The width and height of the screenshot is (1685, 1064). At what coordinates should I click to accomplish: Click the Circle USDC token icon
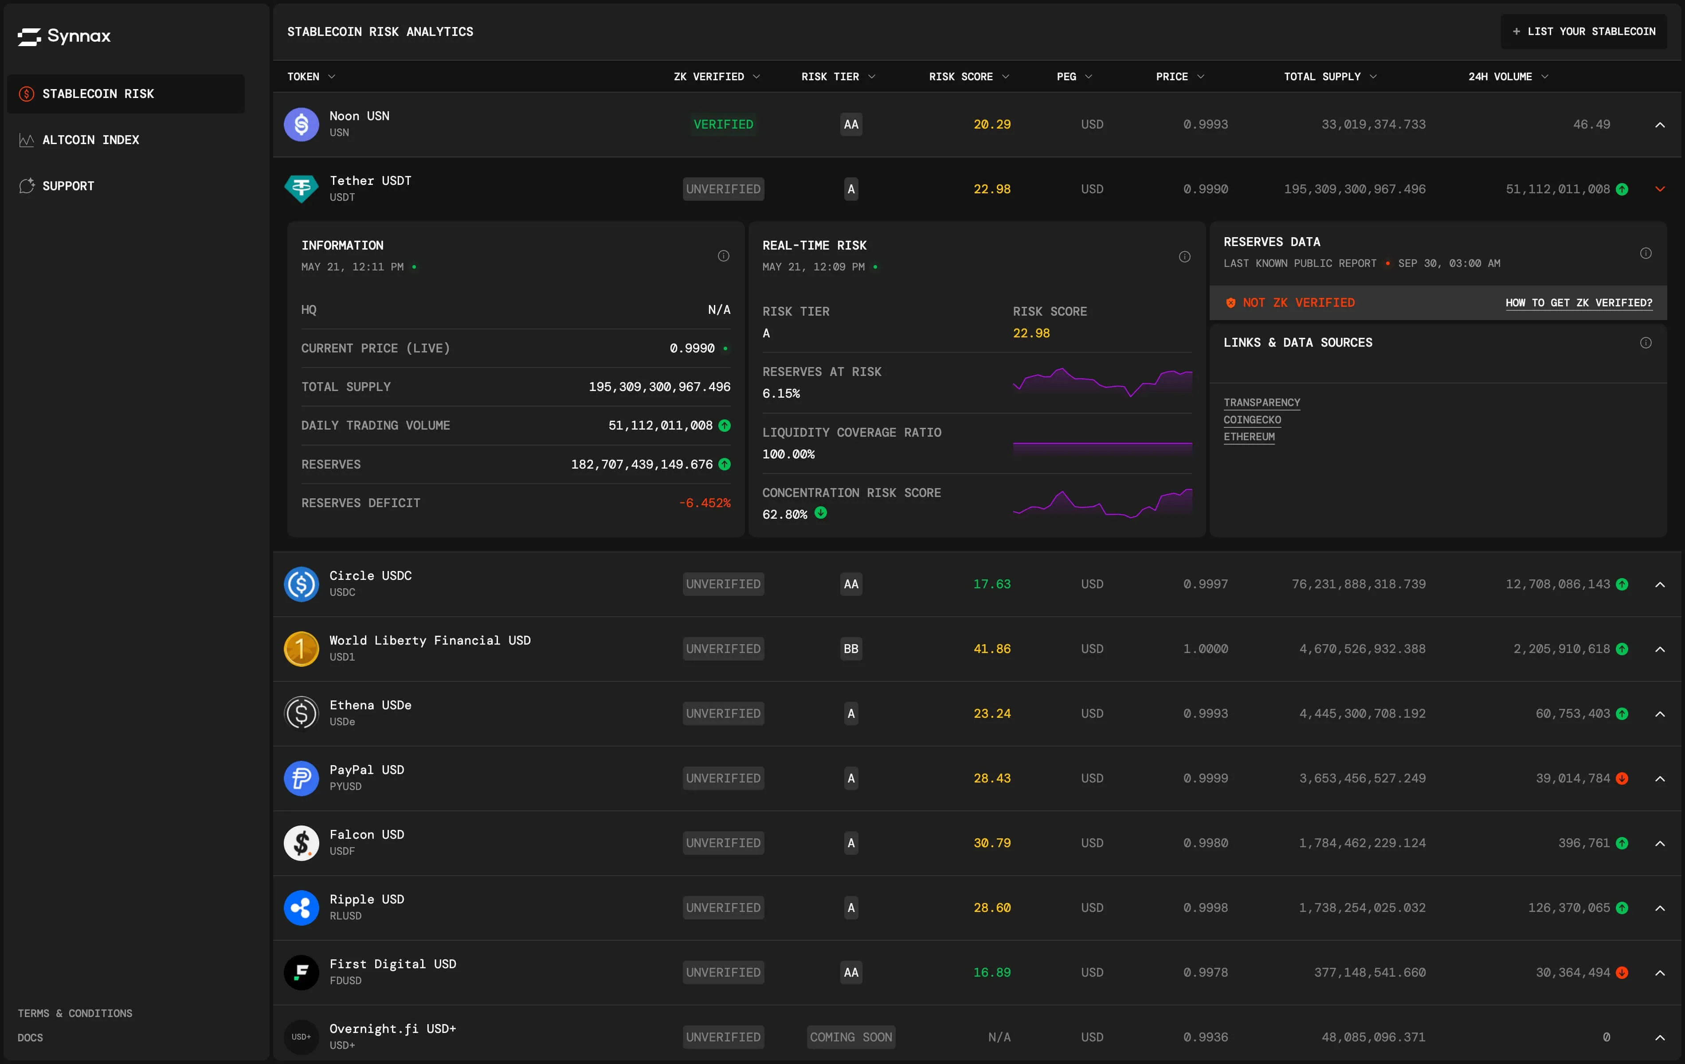pyautogui.click(x=302, y=584)
